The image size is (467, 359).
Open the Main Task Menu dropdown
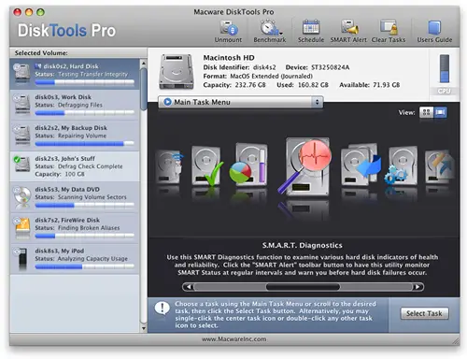click(240, 102)
